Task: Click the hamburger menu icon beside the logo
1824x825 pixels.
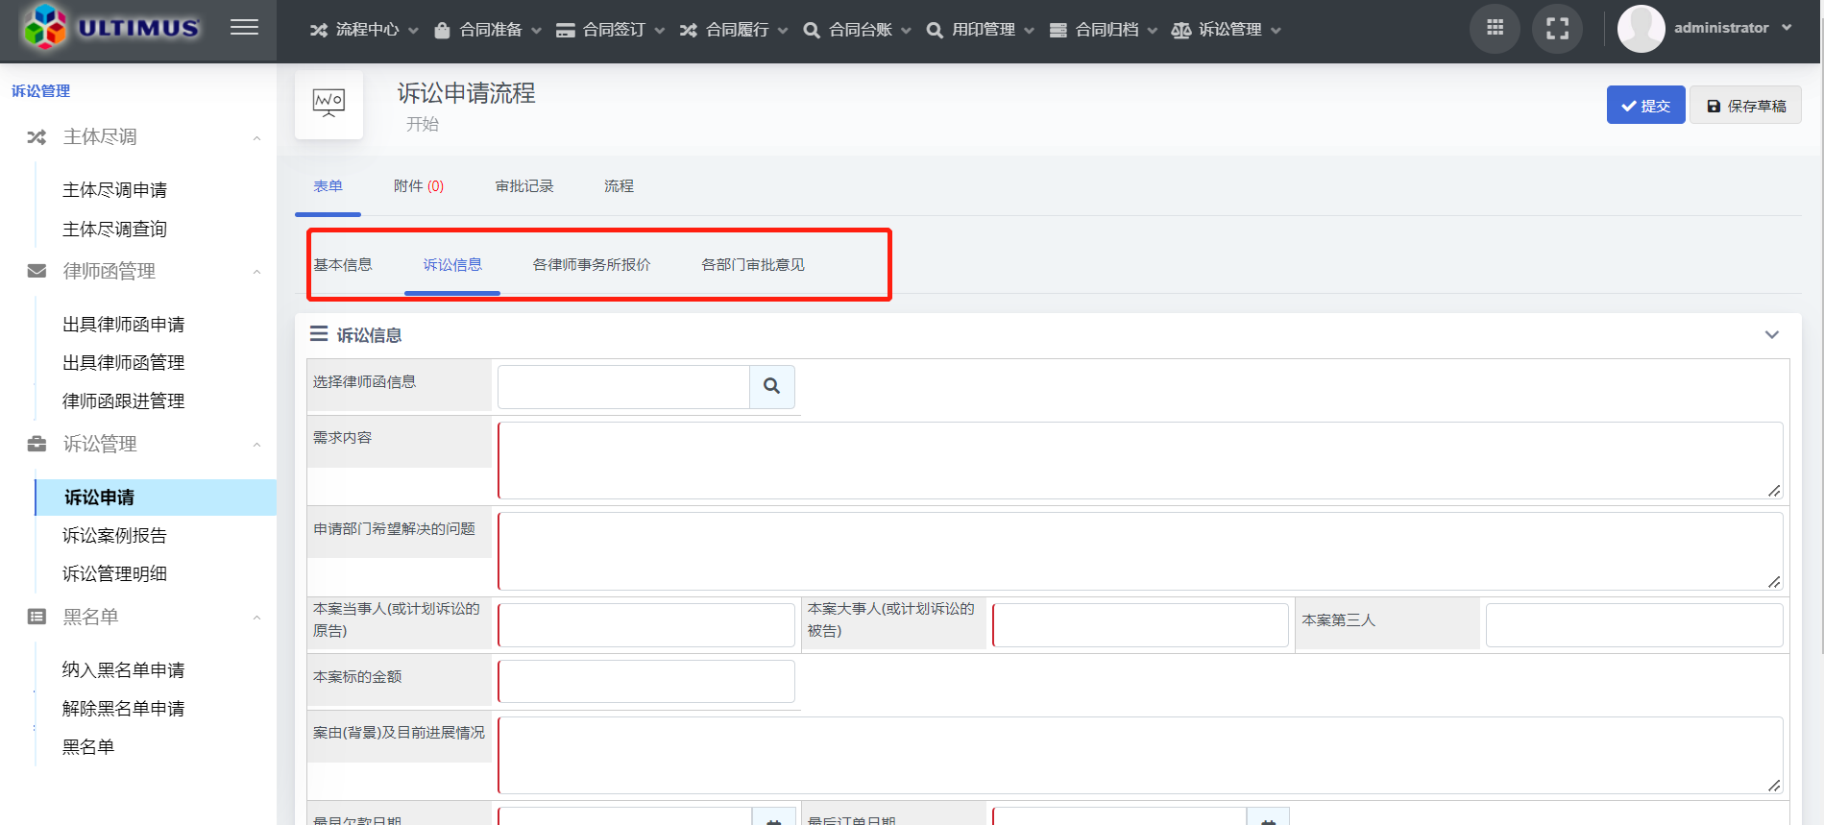Action: [x=244, y=28]
